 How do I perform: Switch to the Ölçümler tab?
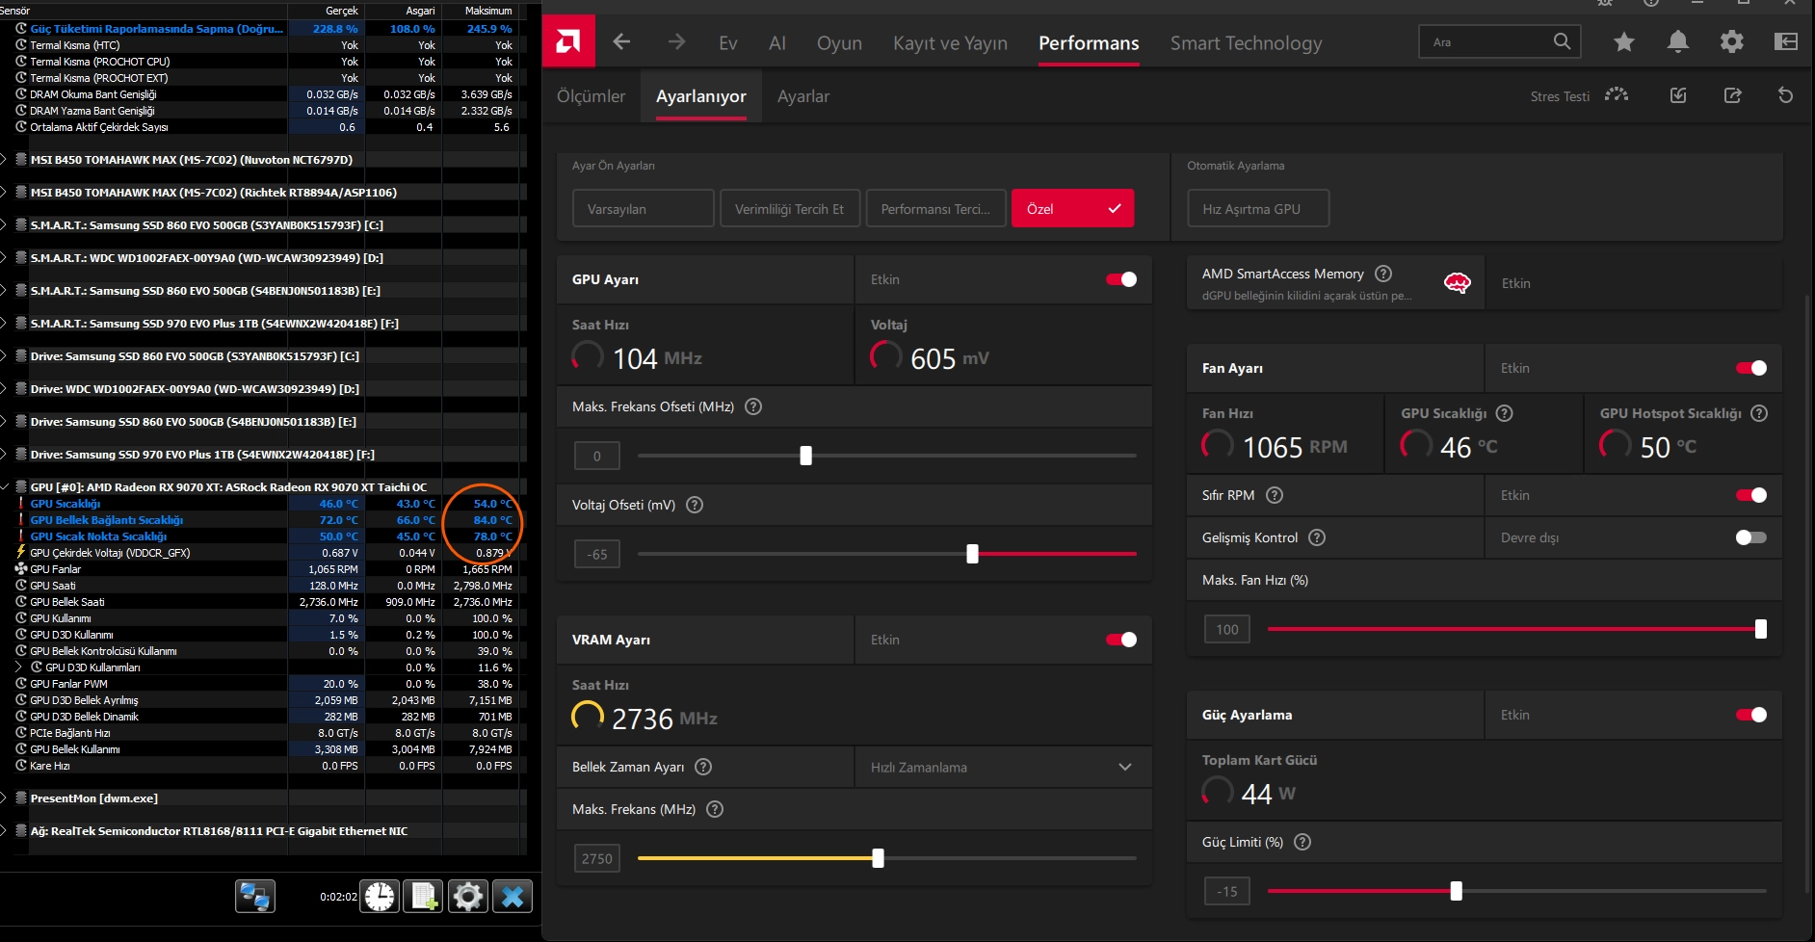(592, 96)
